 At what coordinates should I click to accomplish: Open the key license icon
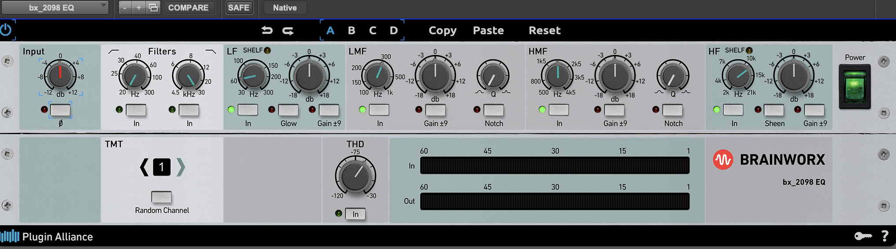[x=863, y=236]
